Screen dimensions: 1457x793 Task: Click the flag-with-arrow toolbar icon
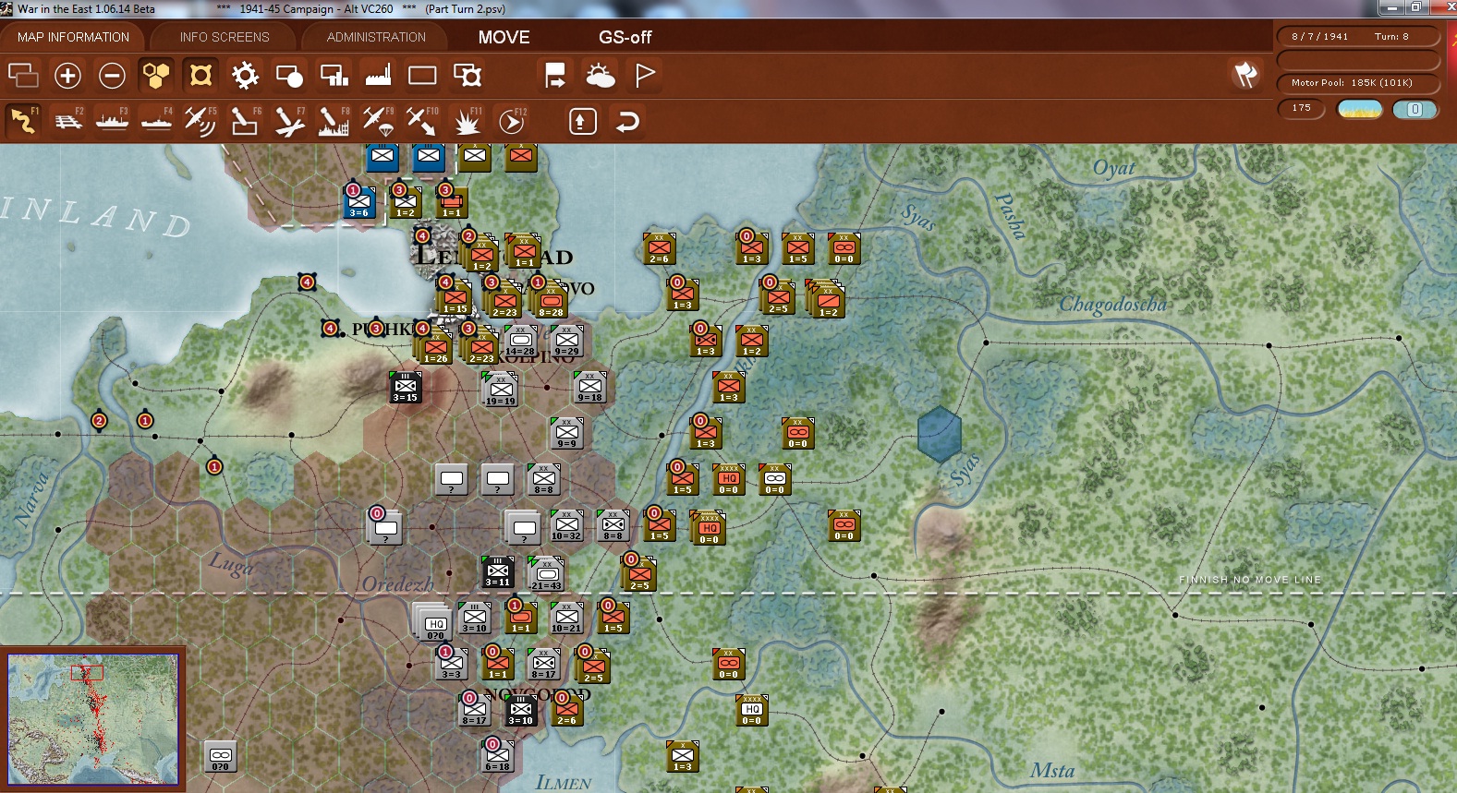pyautogui.click(x=555, y=75)
